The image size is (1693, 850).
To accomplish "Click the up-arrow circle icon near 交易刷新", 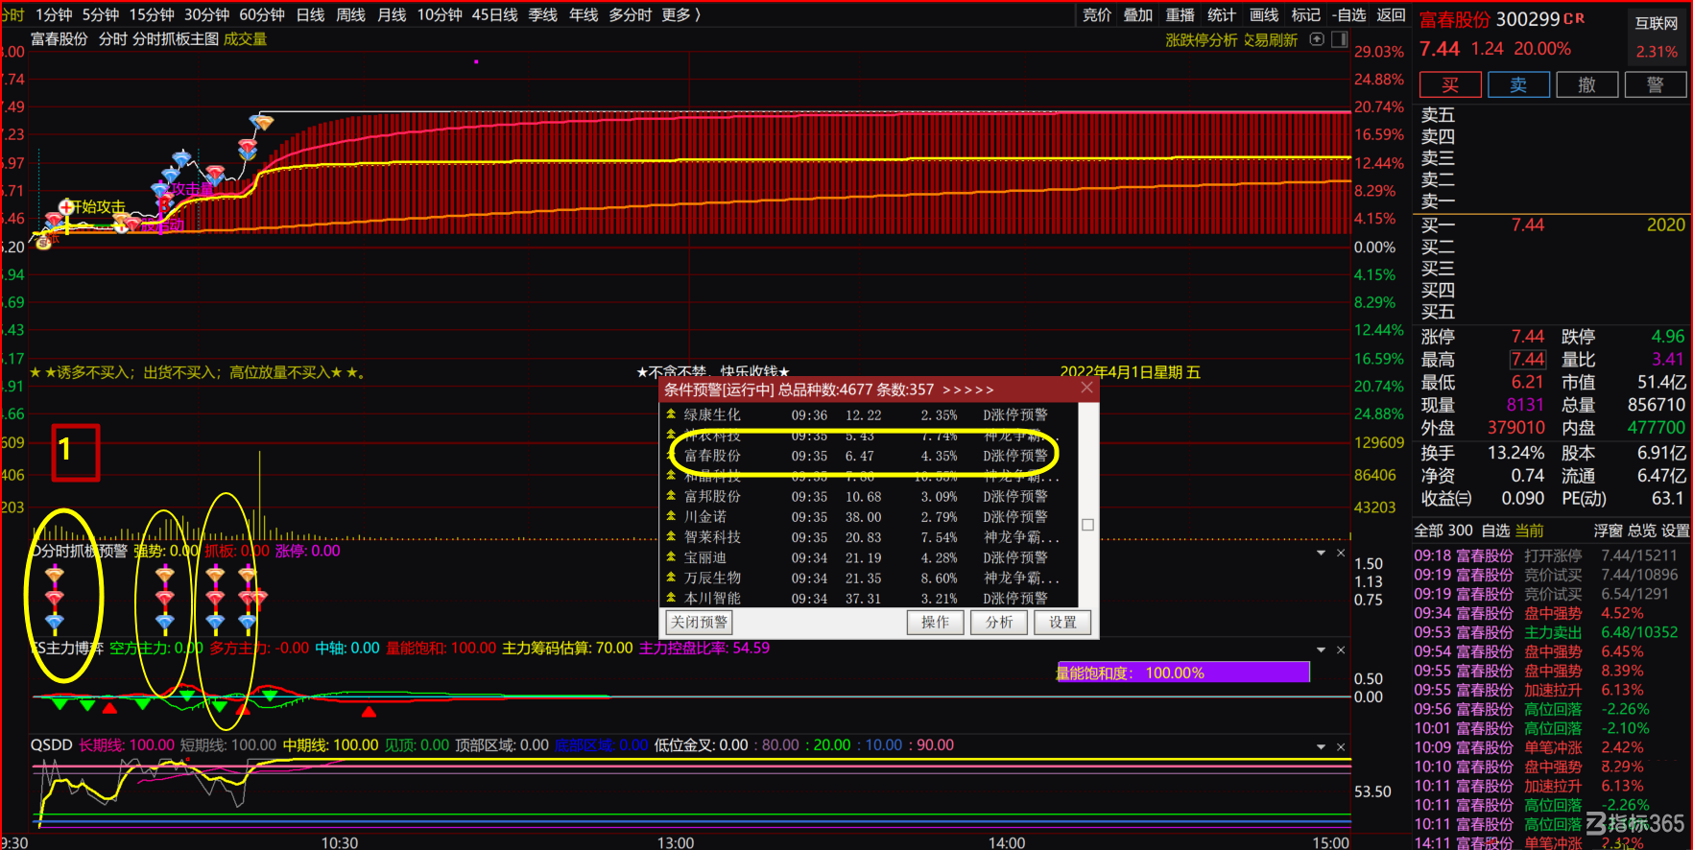I will pos(1317,39).
